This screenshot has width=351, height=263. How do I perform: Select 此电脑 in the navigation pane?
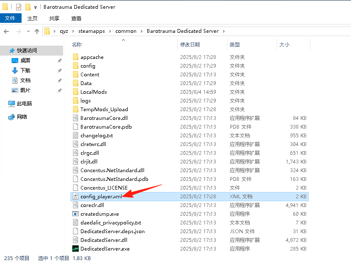(x=24, y=104)
